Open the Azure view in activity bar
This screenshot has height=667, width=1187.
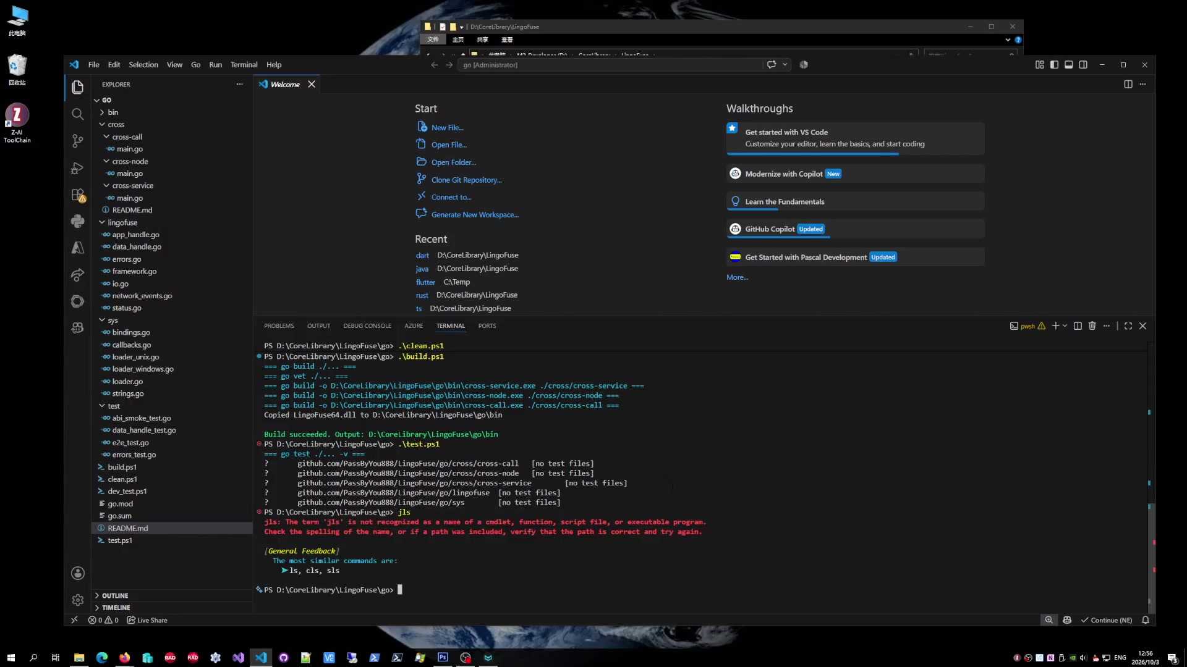[77, 248]
